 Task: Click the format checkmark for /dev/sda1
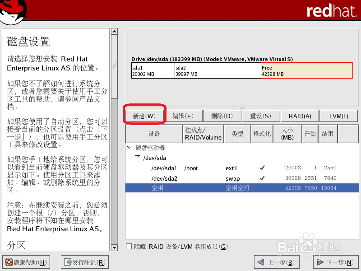pyautogui.click(x=262, y=168)
